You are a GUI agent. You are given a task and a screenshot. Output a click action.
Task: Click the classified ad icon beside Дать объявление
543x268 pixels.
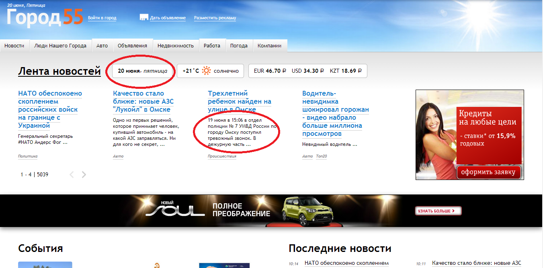(144, 18)
